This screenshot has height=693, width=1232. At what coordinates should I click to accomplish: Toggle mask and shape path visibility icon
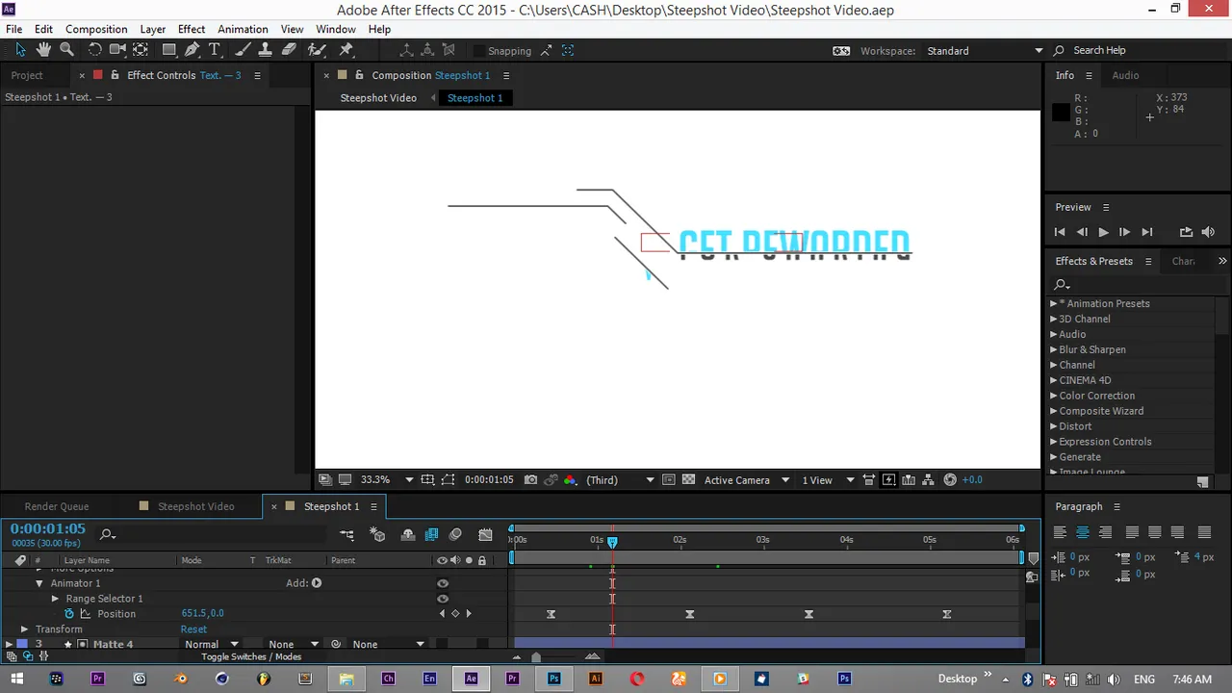click(x=447, y=479)
